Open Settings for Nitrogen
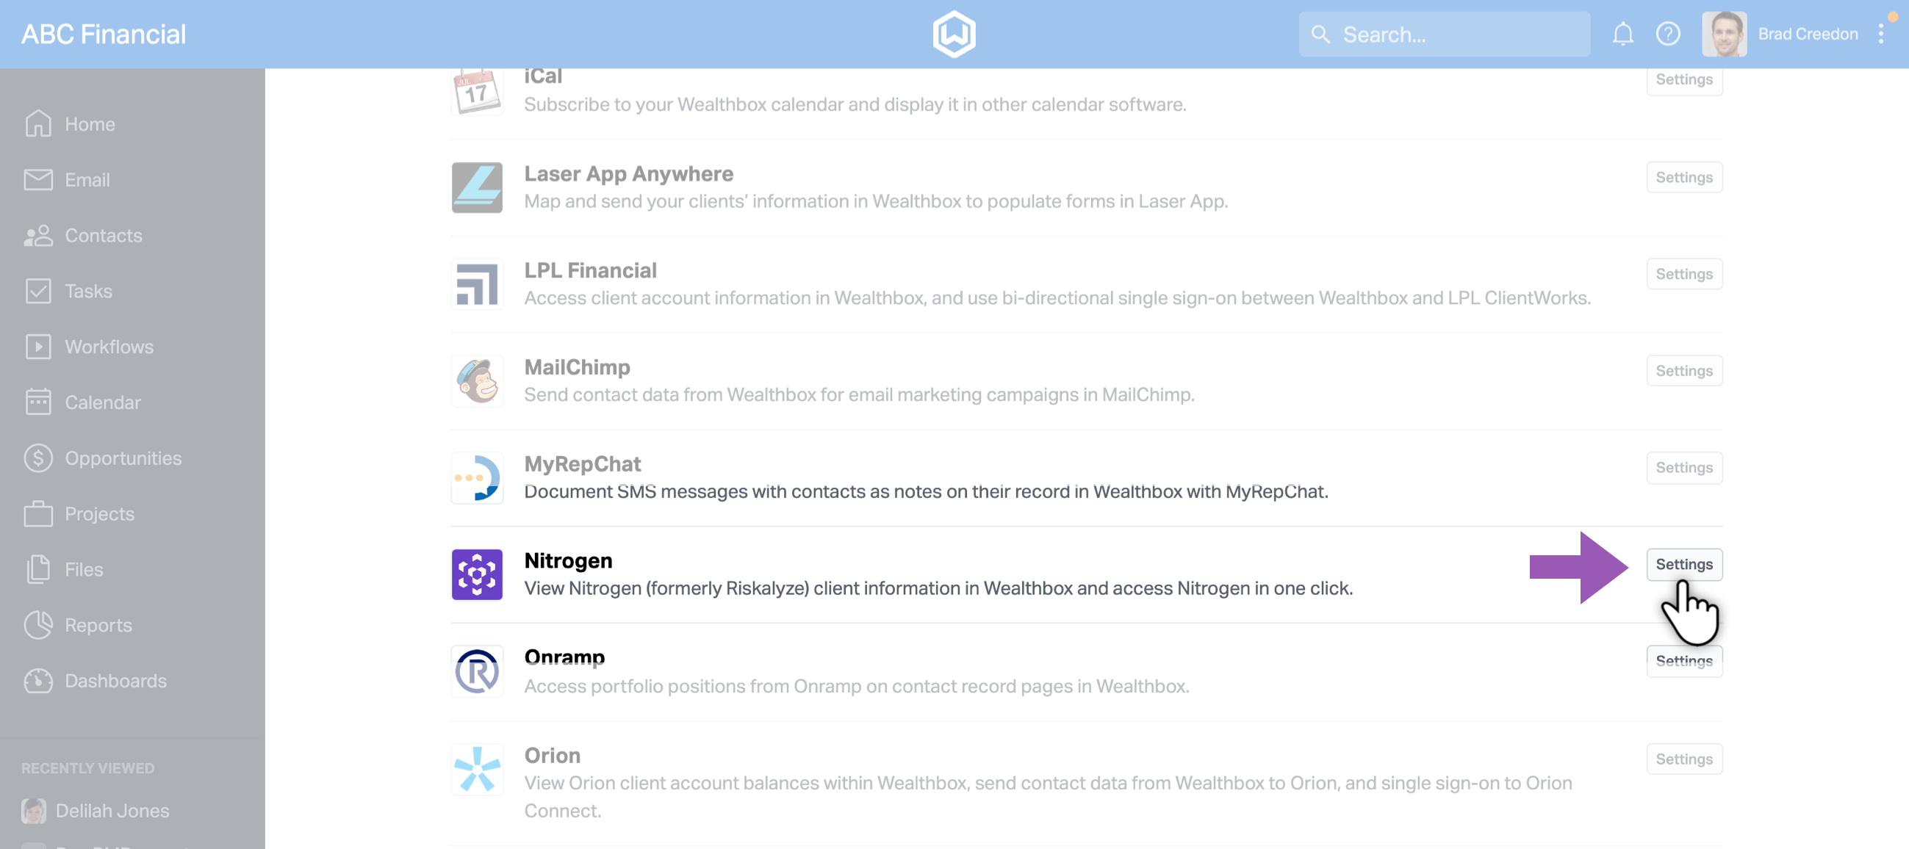The width and height of the screenshot is (1909, 849). (x=1684, y=564)
